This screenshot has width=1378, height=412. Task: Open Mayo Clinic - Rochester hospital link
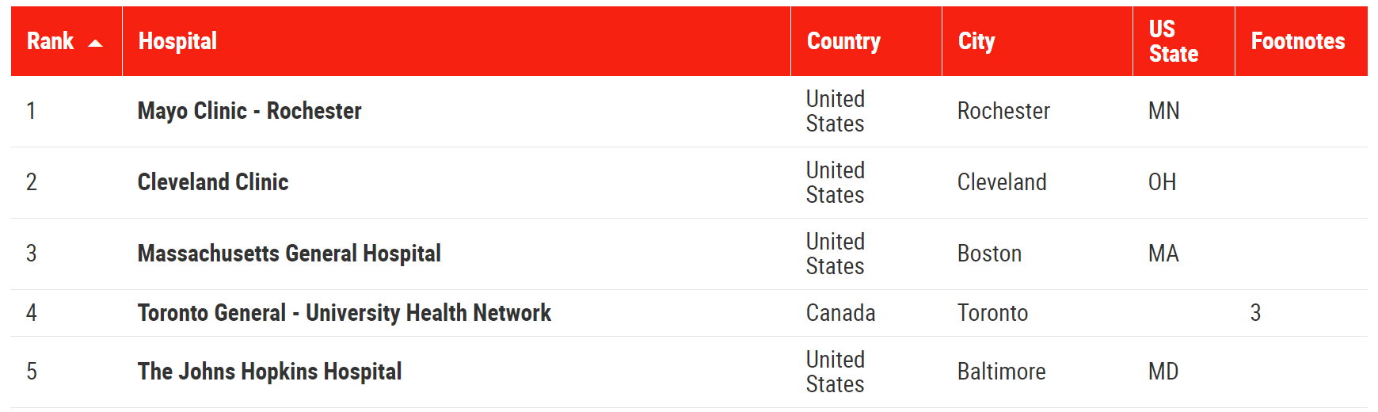[x=249, y=111]
